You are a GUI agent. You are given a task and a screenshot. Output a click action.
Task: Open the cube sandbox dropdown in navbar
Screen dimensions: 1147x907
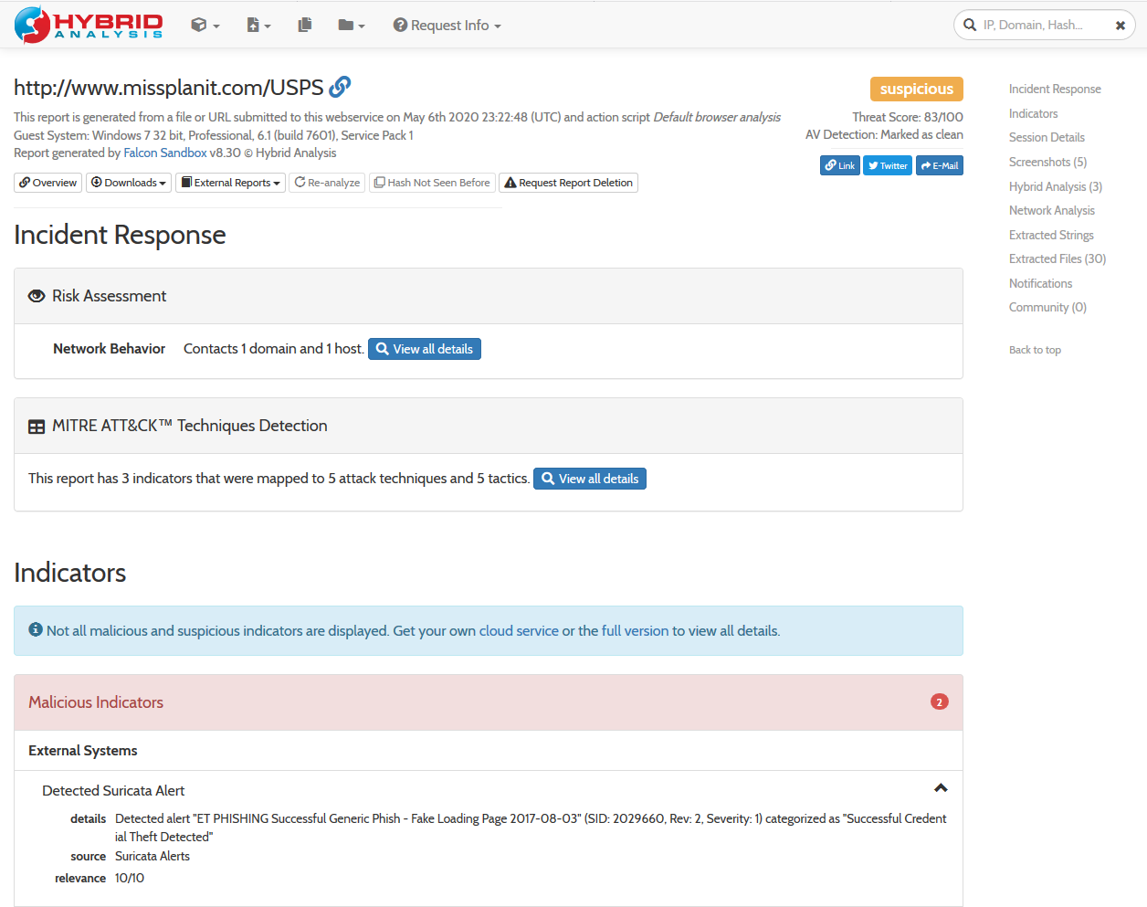point(205,26)
